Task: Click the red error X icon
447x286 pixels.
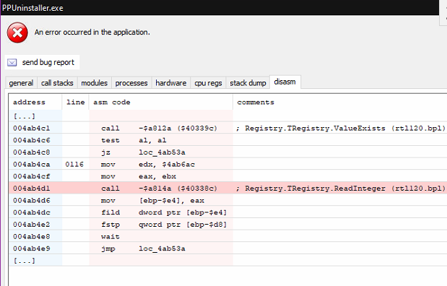Action: [x=17, y=32]
